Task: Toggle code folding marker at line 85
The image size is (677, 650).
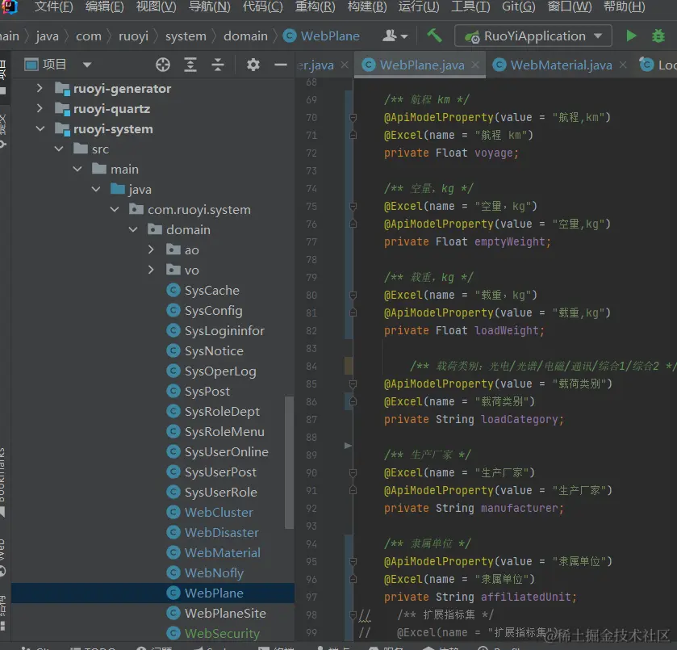Action: [353, 384]
